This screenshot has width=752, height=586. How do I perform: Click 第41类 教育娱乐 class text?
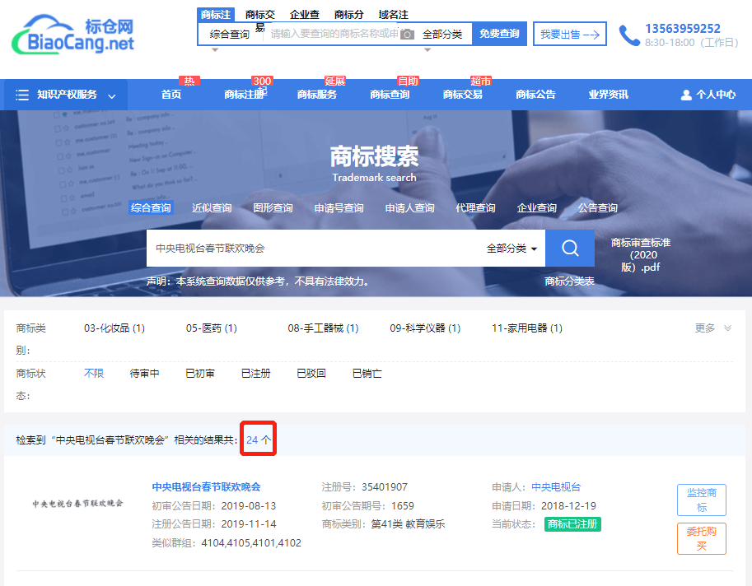pyautogui.click(x=409, y=524)
